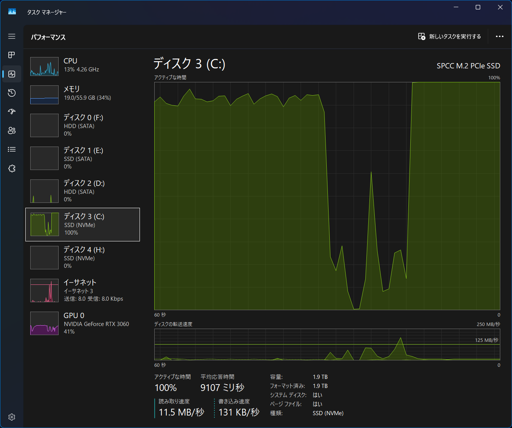Select the メモリ performance item
Viewport: 512px width, 428px height.
click(x=82, y=94)
